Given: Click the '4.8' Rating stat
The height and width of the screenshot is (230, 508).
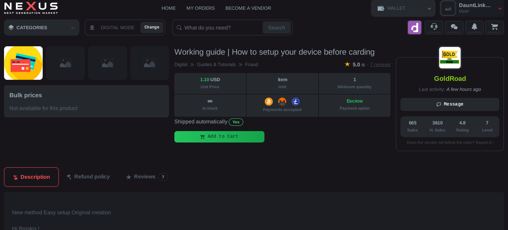Looking at the screenshot, I should (462, 123).
